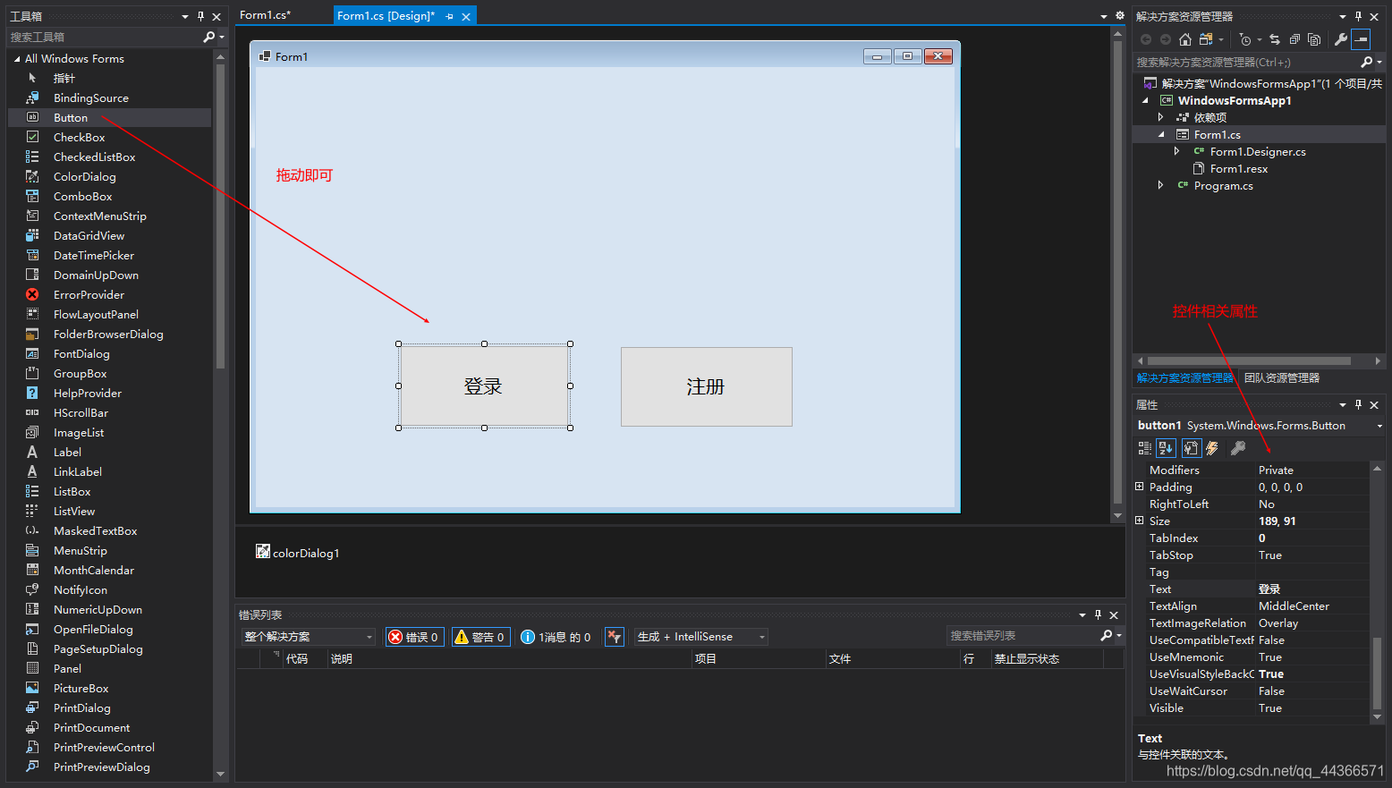Open document settings gear icon

[1119, 15]
